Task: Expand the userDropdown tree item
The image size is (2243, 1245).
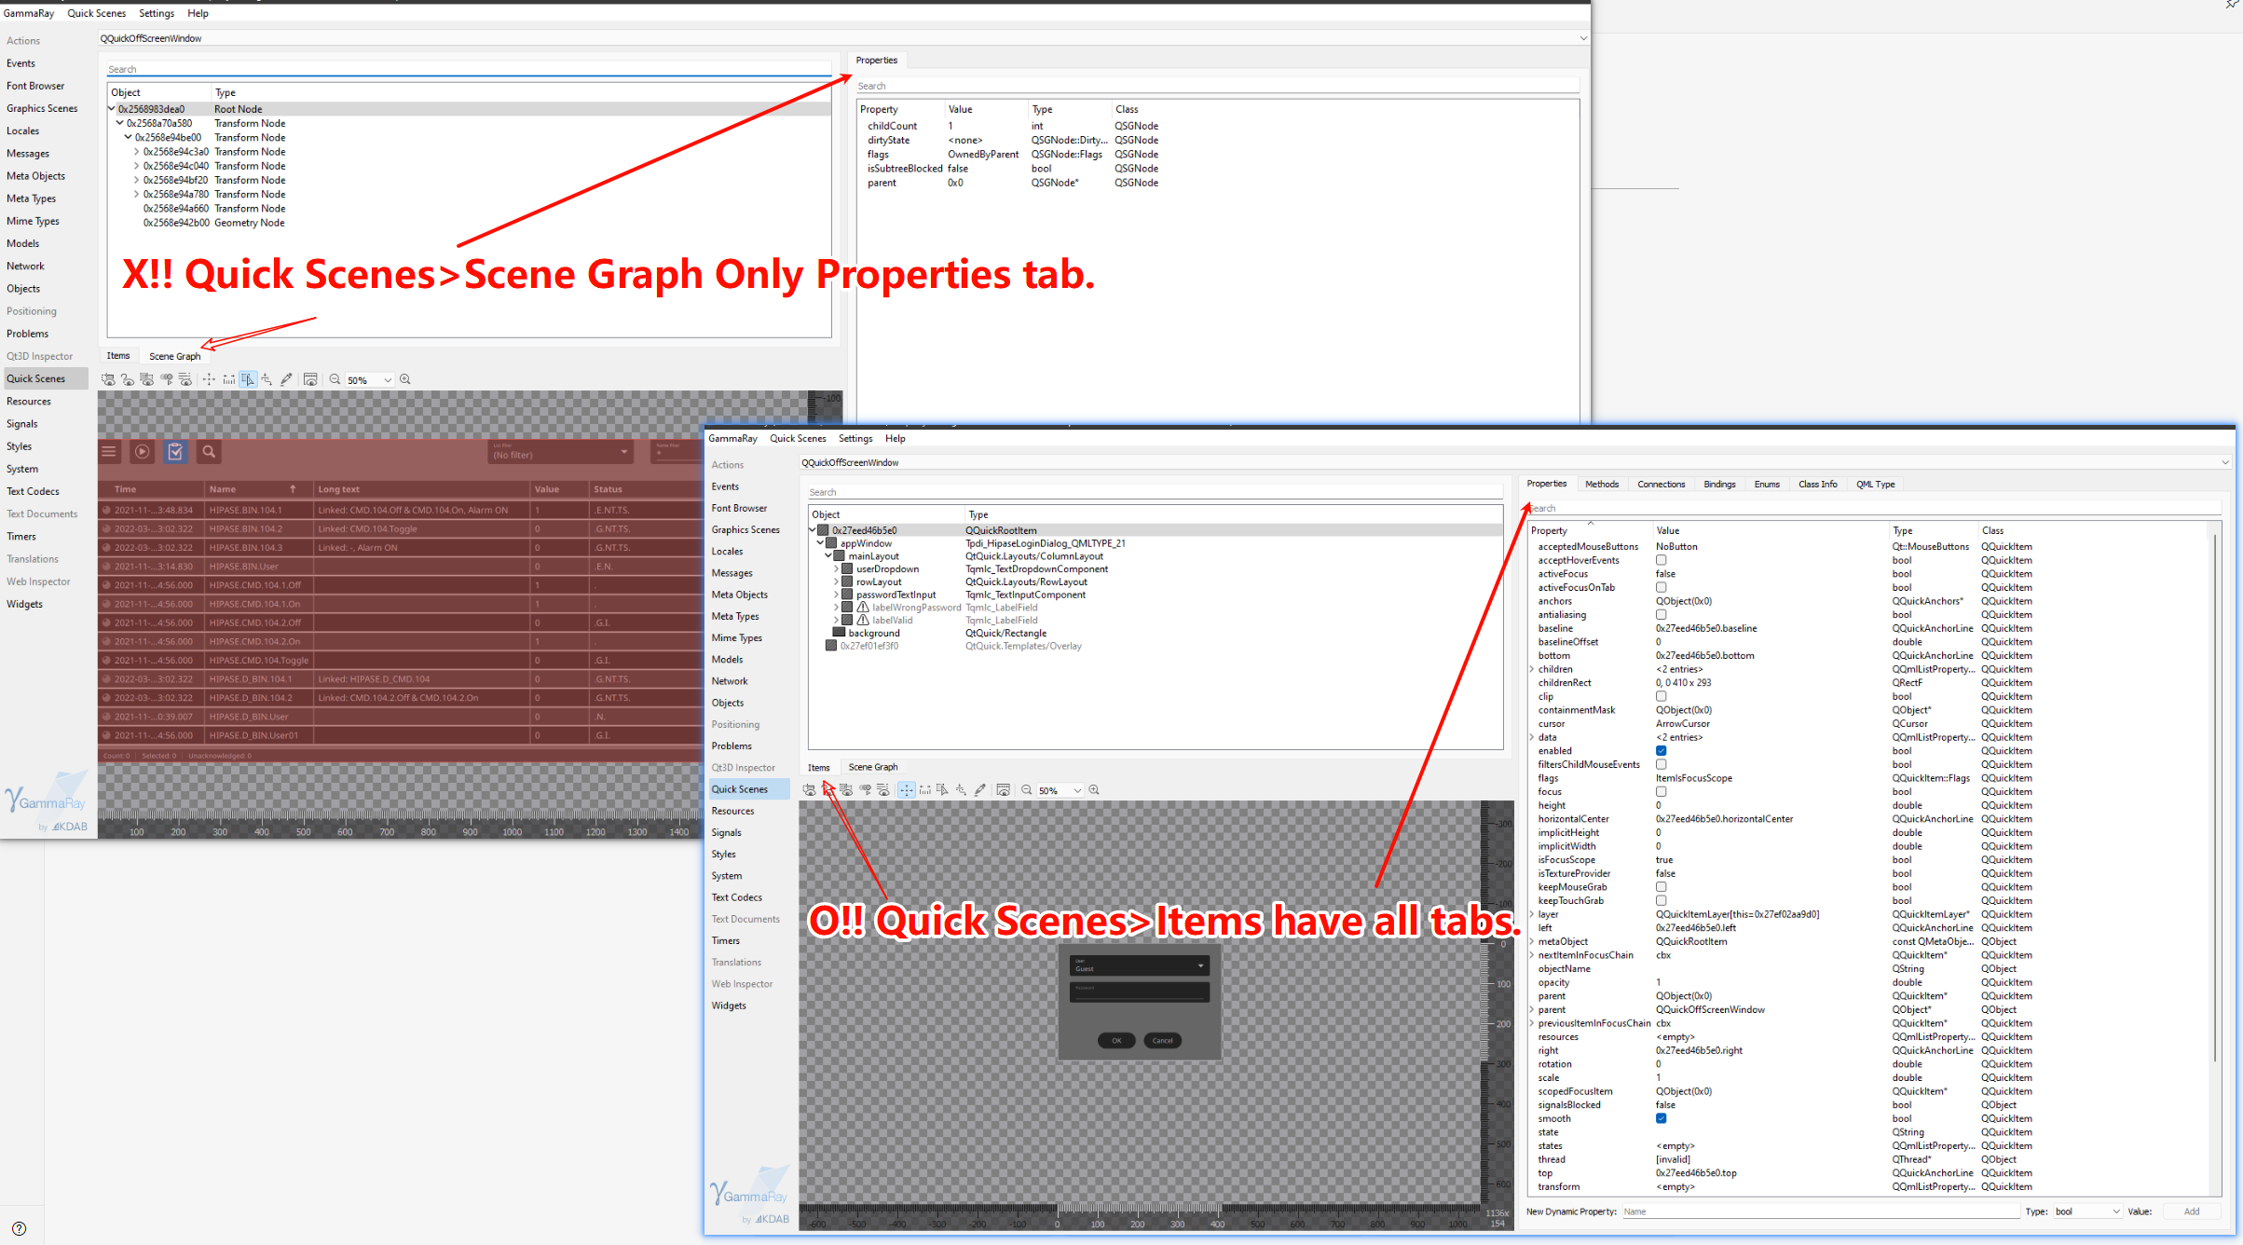Action: point(837,569)
